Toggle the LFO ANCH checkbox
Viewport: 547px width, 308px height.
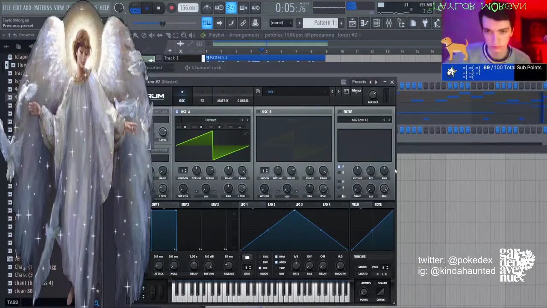tap(276, 262)
